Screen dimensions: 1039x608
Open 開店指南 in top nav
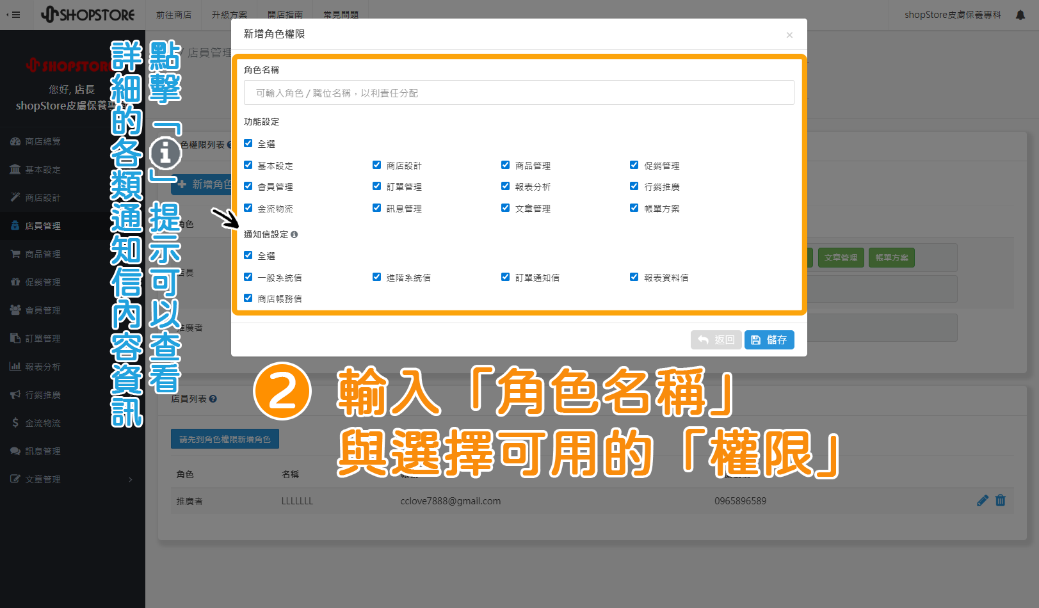pyautogui.click(x=285, y=15)
